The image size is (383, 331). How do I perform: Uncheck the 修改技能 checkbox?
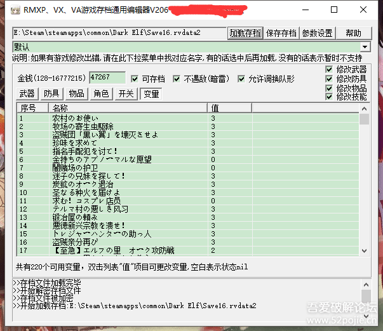click(329, 97)
